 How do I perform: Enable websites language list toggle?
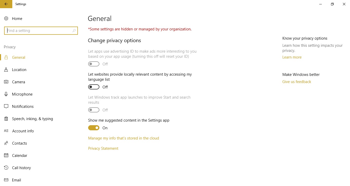click(x=94, y=87)
